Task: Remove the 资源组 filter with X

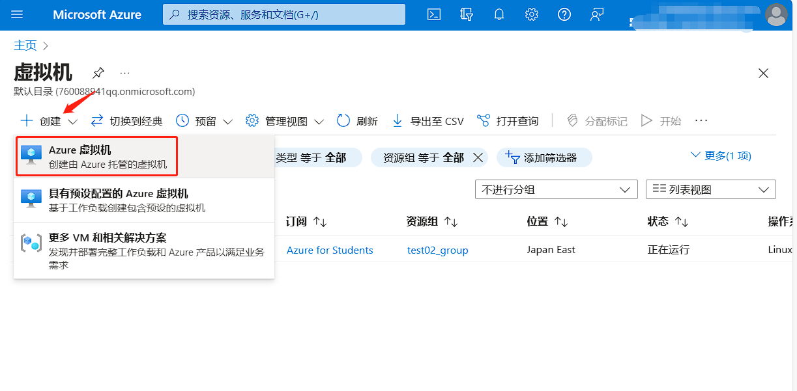Action: pos(478,157)
